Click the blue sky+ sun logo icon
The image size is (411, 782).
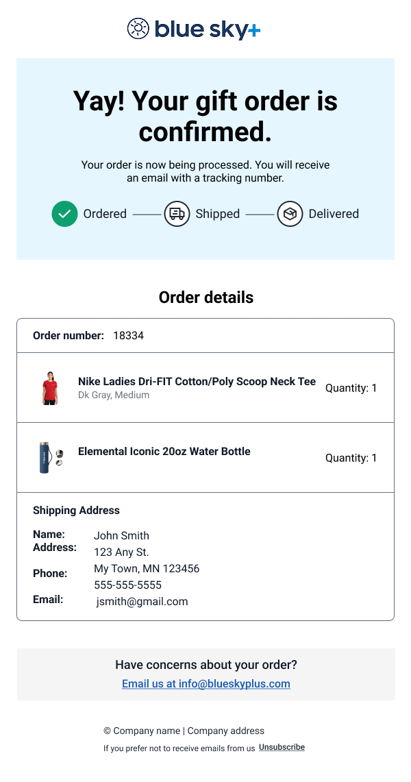coord(138,29)
